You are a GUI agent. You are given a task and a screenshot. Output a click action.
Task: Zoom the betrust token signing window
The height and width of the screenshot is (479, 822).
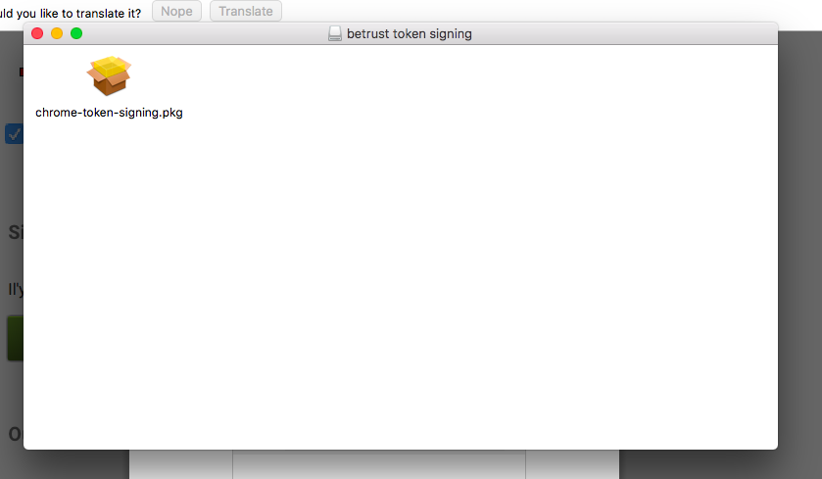pos(76,33)
